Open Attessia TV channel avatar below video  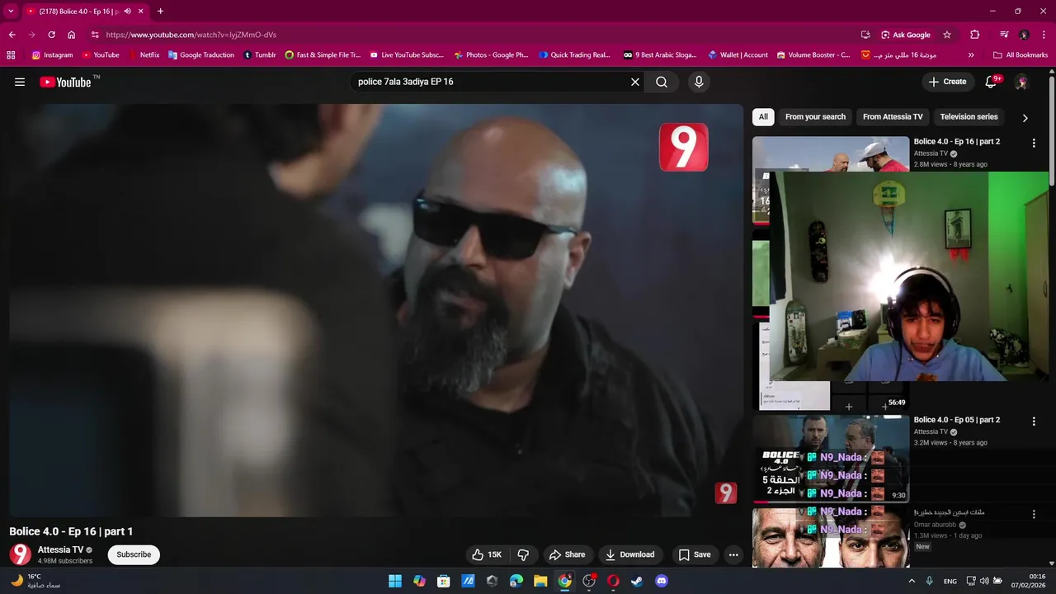[21, 554]
